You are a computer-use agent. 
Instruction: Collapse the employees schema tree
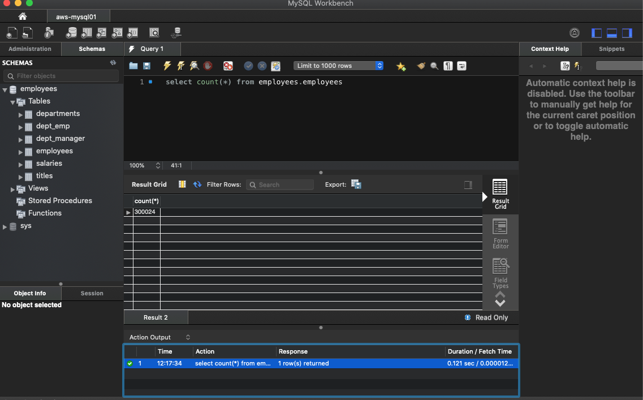click(x=5, y=89)
